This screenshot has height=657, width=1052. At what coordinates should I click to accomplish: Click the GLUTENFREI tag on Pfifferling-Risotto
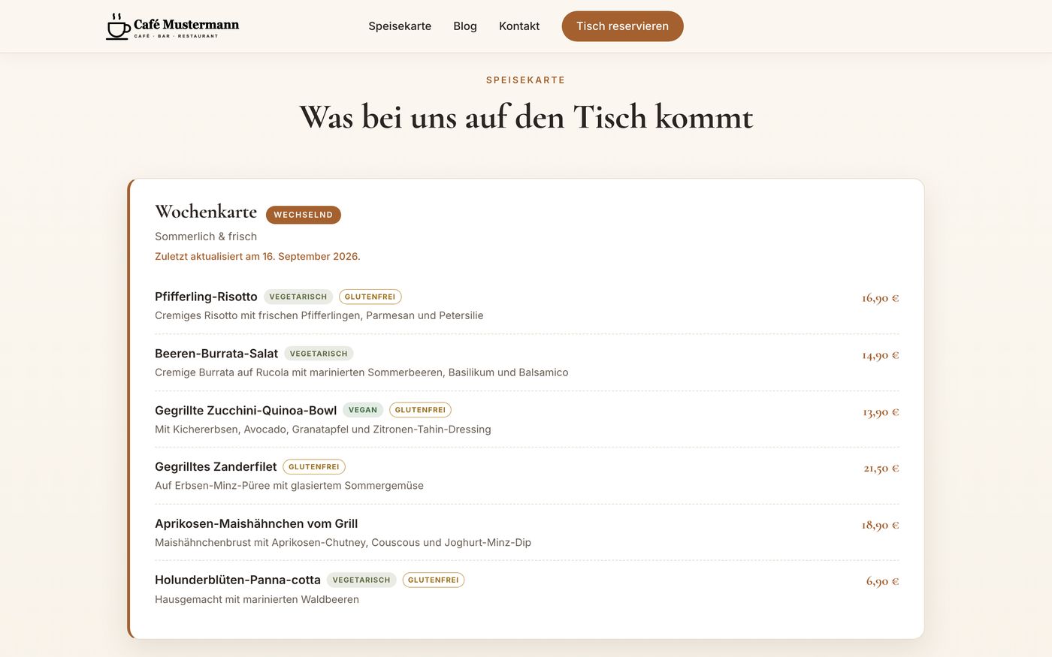pyautogui.click(x=370, y=297)
